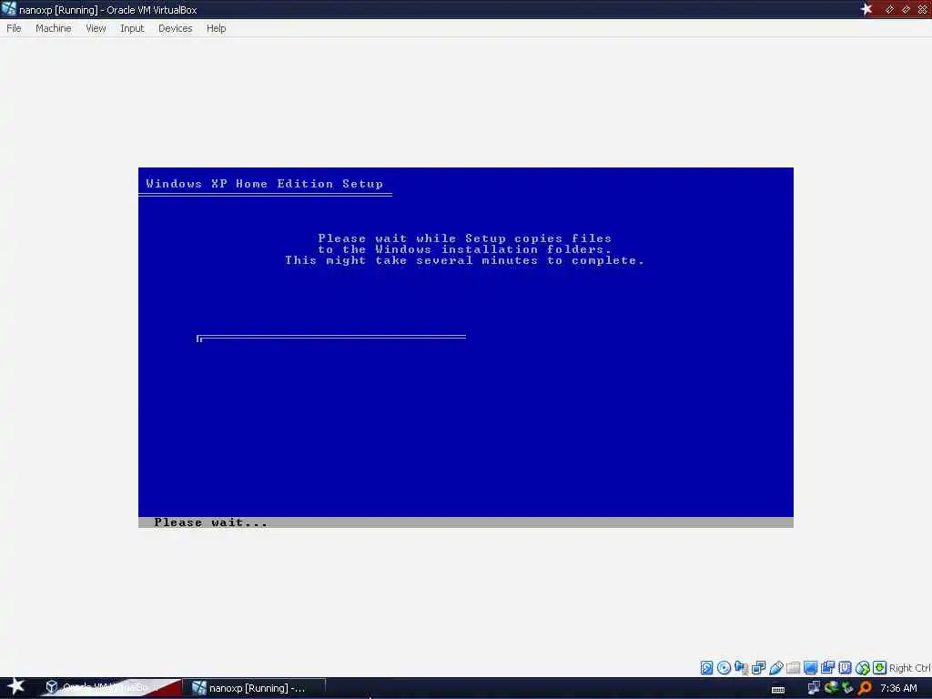Click the recording status icon after the monitor
This screenshot has height=699, width=932.
point(827,667)
